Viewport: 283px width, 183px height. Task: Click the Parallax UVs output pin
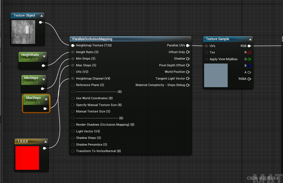188,46
